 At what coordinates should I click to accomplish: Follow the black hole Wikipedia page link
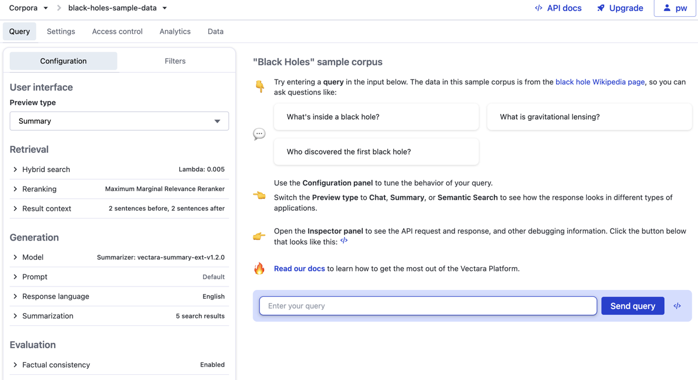(600, 82)
